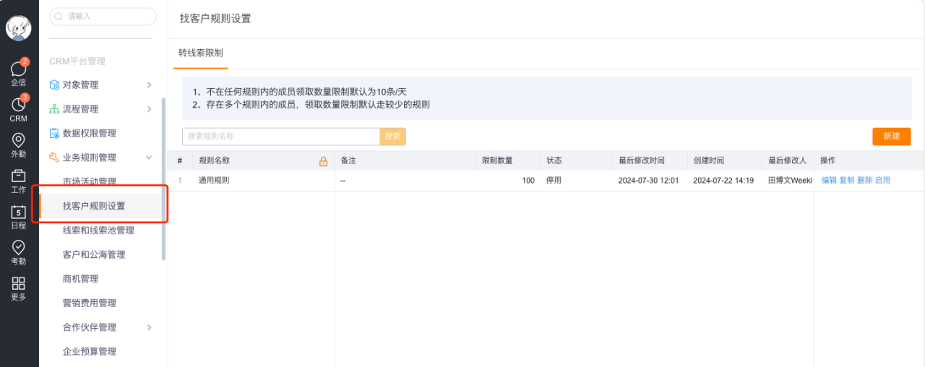Click the 限制数量 column header
This screenshot has height=367, width=925.
pyautogui.click(x=497, y=161)
